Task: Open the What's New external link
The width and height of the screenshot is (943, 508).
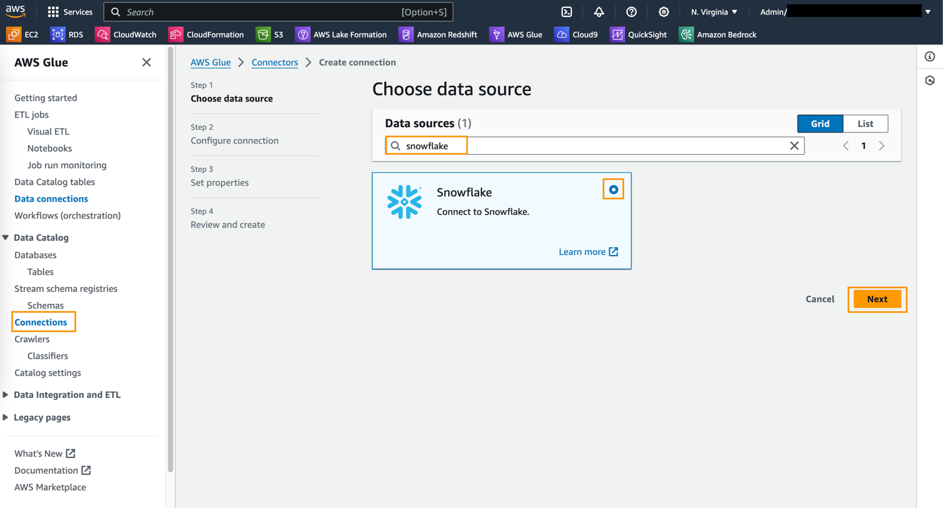Action: click(x=45, y=453)
